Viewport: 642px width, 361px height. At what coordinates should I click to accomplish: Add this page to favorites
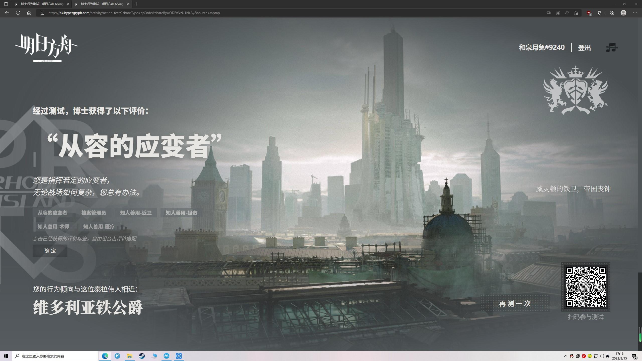576,13
